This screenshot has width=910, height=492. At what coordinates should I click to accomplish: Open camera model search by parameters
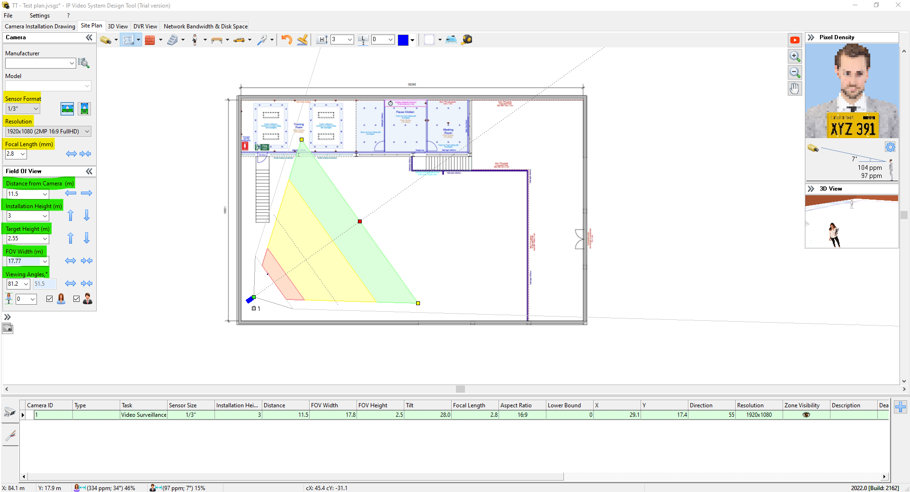[84, 63]
